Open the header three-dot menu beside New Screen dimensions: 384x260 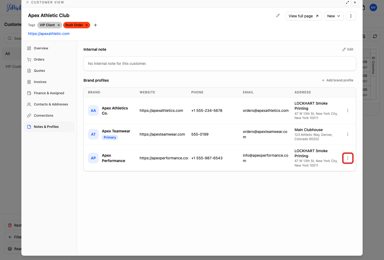[x=351, y=16]
